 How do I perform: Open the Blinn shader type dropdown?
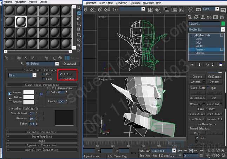click(34, 75)
